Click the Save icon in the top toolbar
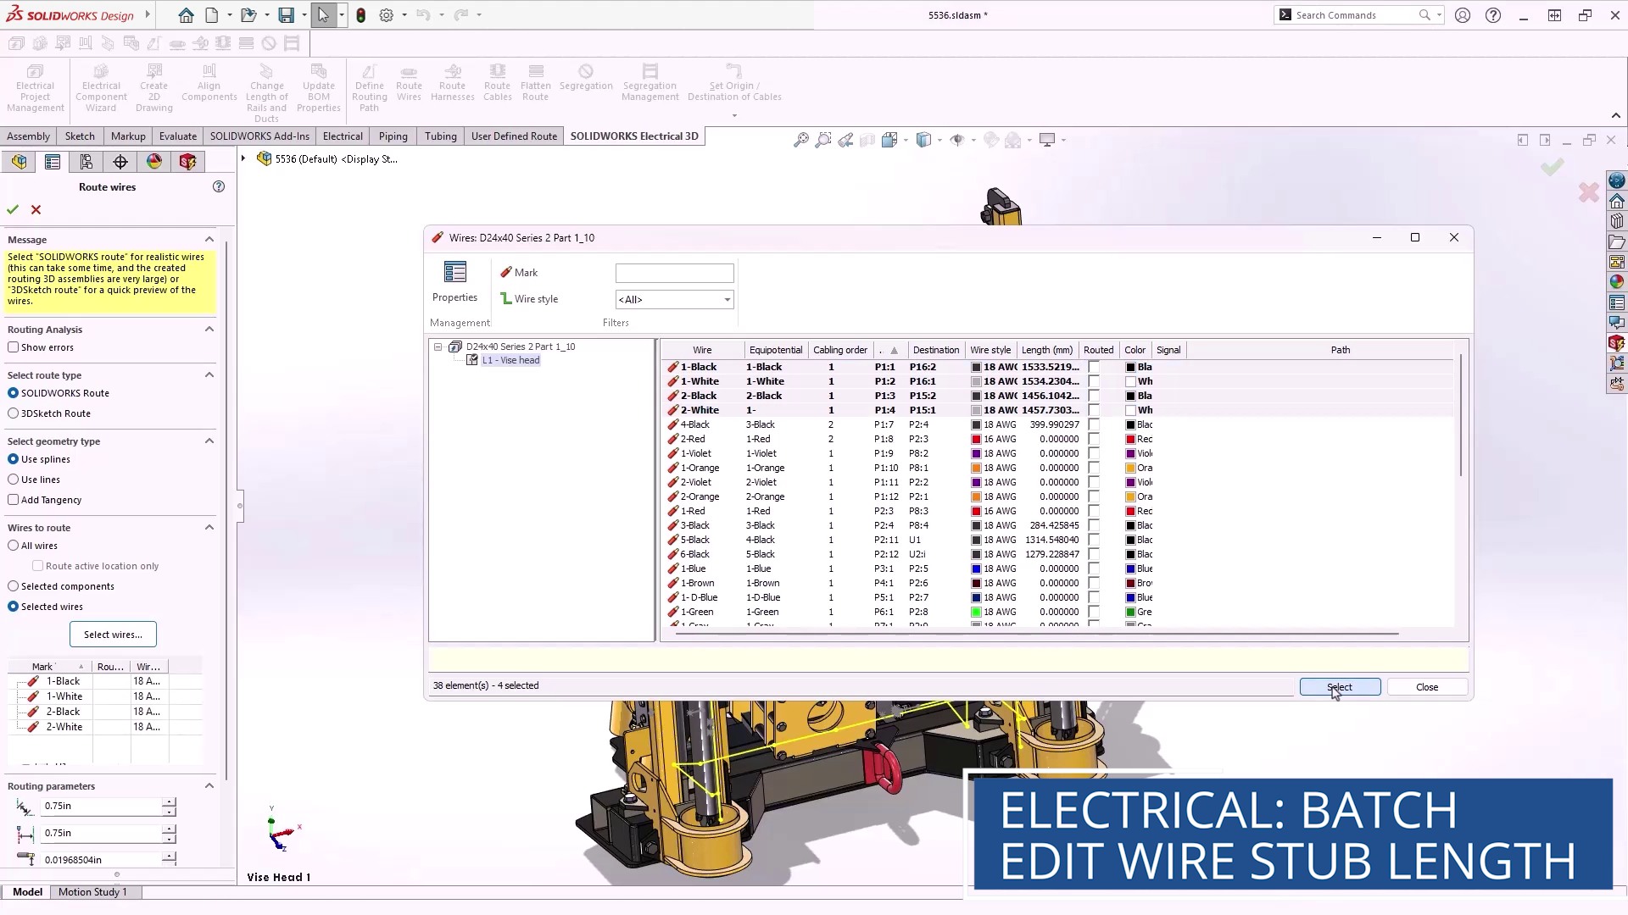Image resolution: width=1628 pixels, height=915 pixels. pos(286,15)
